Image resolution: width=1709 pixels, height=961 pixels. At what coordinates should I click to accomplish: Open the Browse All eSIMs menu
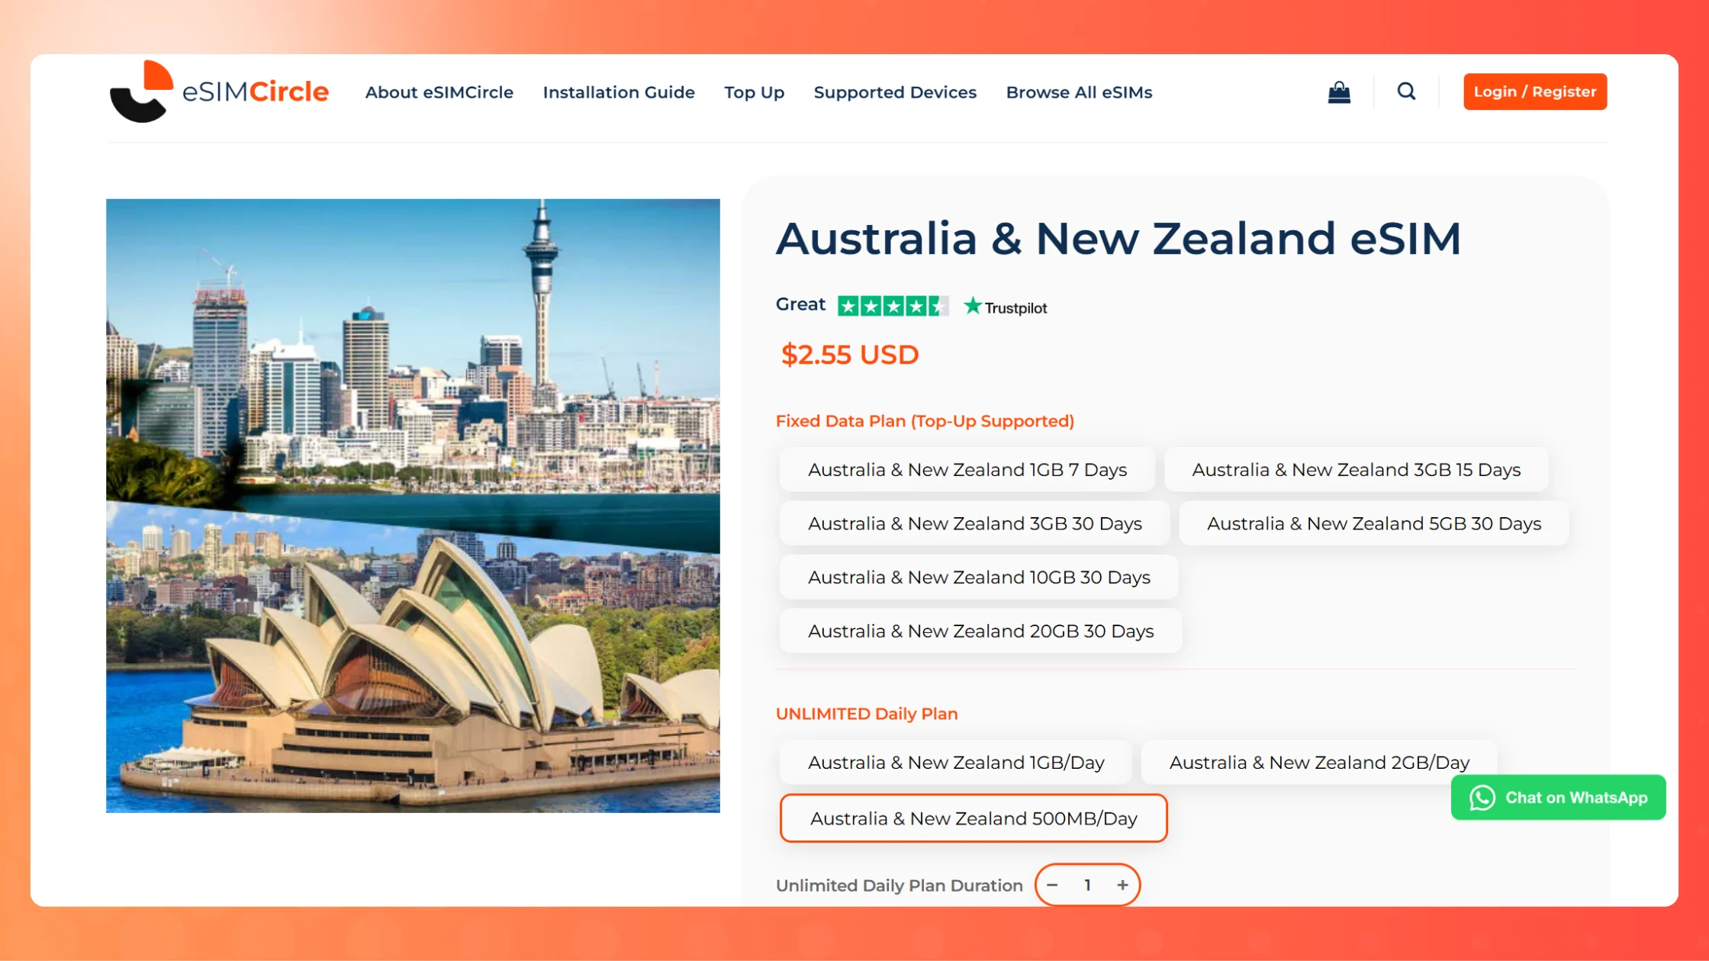(x=1079, y=92)
